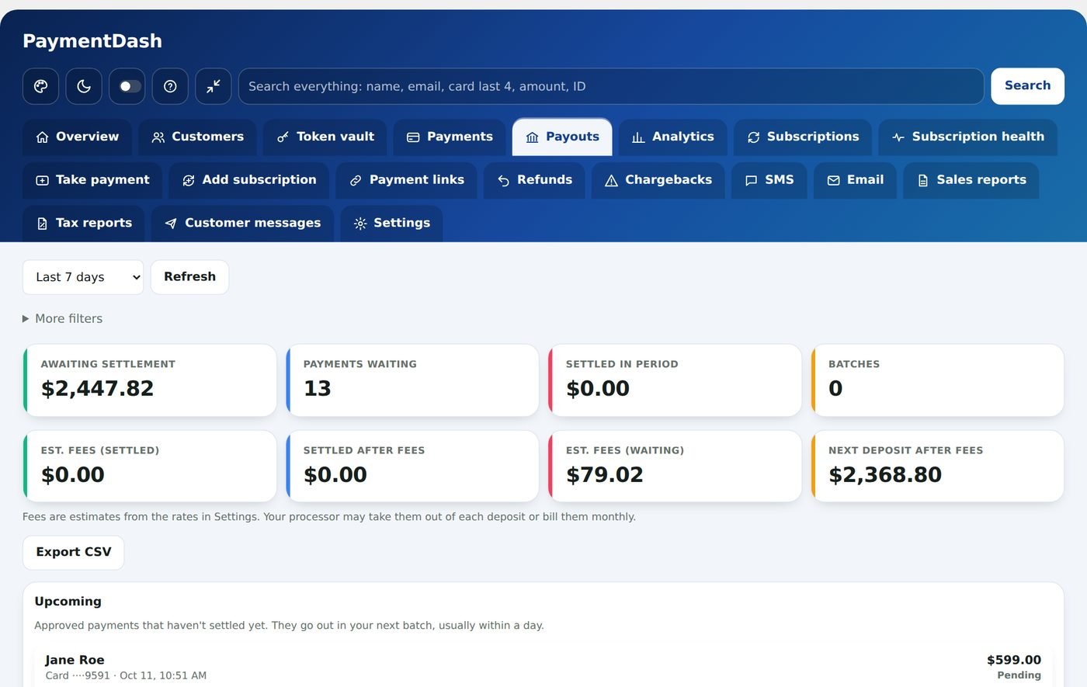The height and width of the screenshot is (687, 1087).
Task: Open the color theme palette icon
Action: (x=40, y=86)
